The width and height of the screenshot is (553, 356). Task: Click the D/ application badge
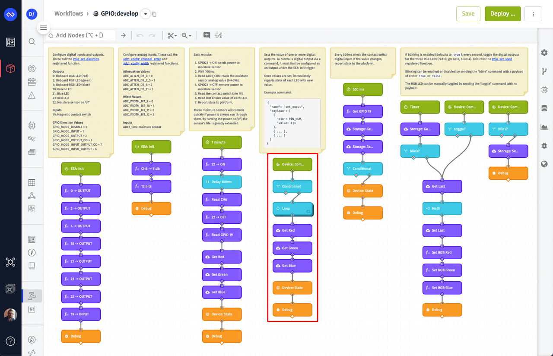point(32,14)
